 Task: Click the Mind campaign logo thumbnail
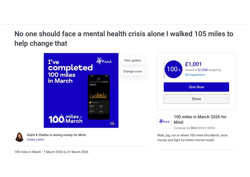pyautogui.click(x=164, y=121)
